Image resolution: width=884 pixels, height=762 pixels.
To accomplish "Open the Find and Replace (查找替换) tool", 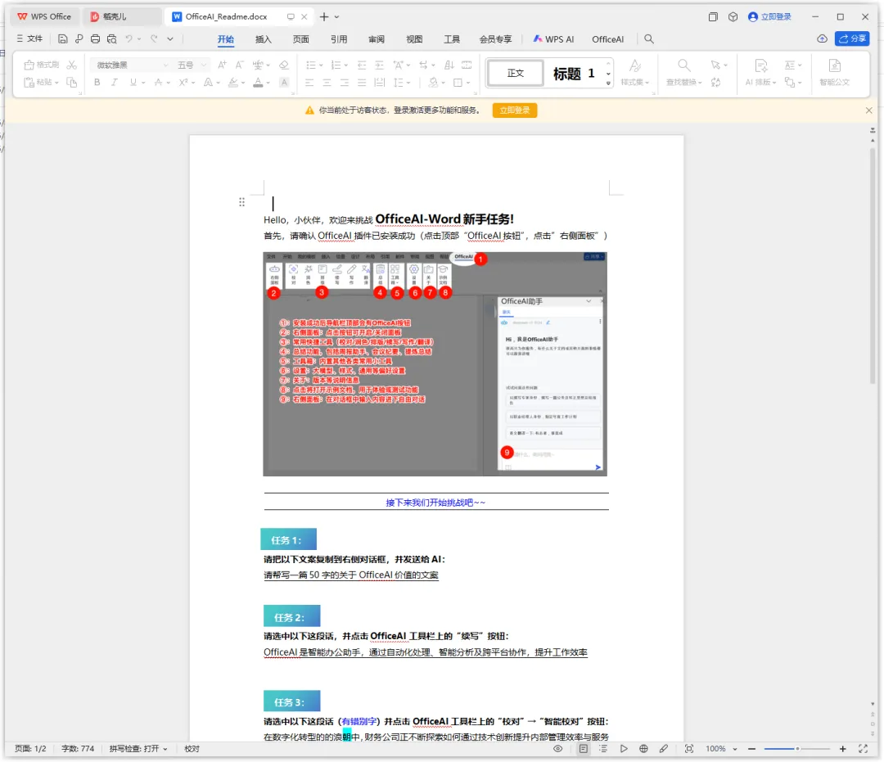I will click(x=683, y=73).
